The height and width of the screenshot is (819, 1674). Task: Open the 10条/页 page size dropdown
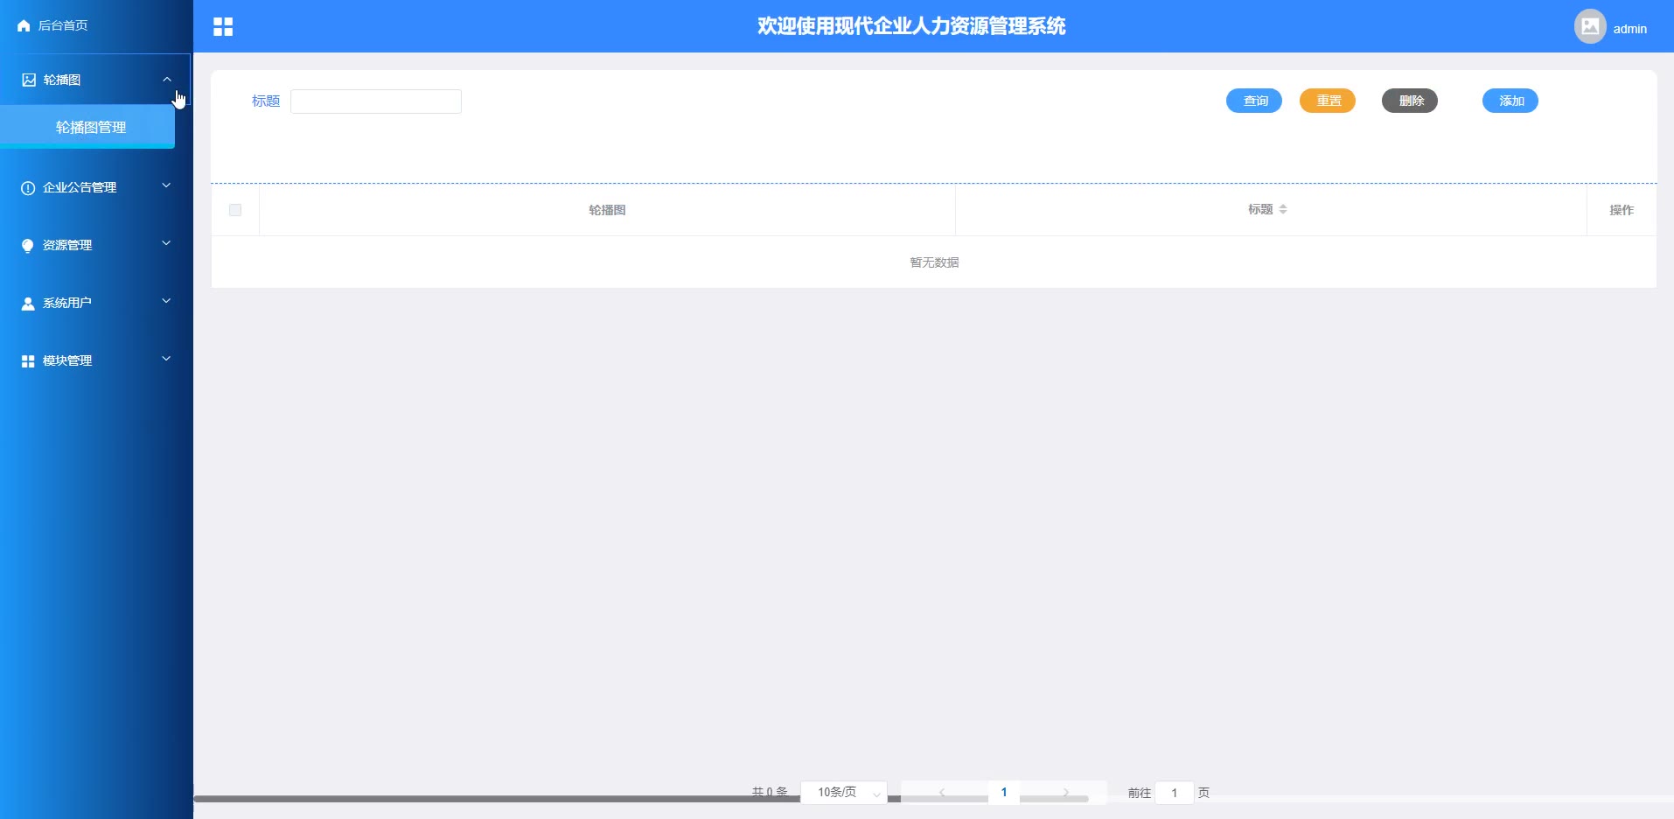click(844, 792)
